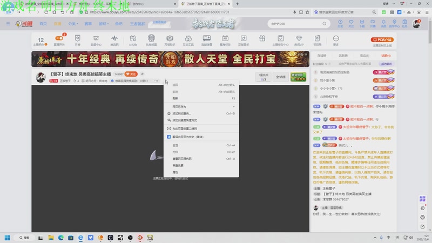Close the legend game ad banner
Screen dimensions: 432x243
pyautogui.click(x=306, y=55)
